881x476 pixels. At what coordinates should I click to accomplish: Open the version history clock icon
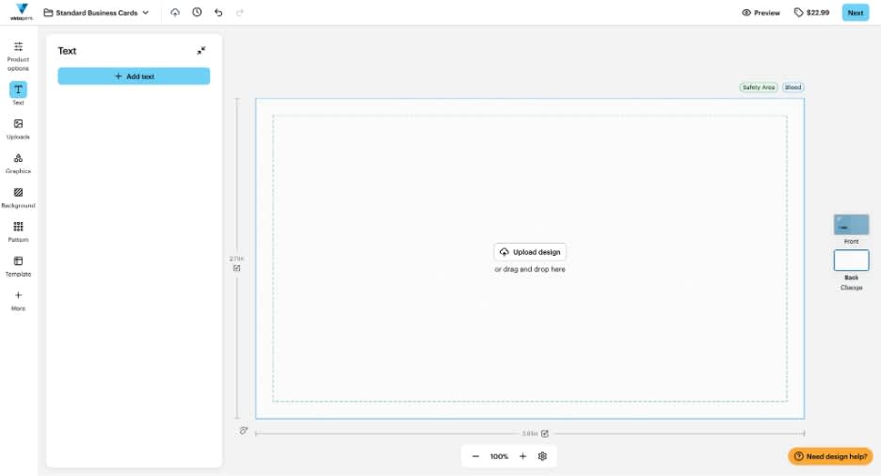tap(197, 12)
